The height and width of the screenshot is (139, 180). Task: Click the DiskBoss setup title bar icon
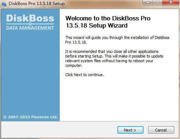(4, 3)
